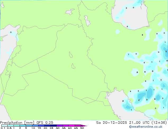
Task: Choose the 5–10 mm blue legend swatch
Action: tap(29, 126)
